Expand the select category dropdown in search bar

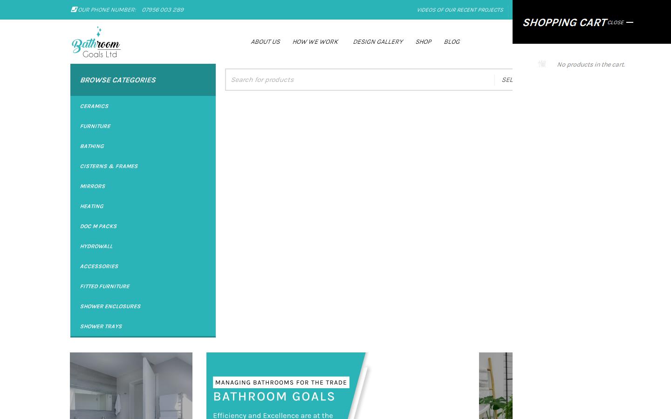coord(506,80)
